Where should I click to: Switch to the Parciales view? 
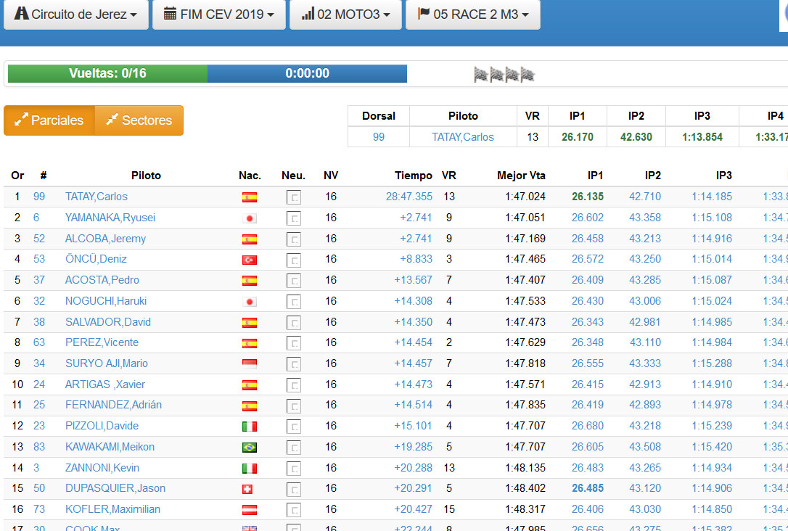point(49,120)
